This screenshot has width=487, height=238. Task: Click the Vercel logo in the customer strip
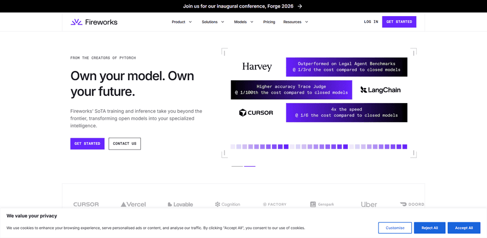[133, 204]
